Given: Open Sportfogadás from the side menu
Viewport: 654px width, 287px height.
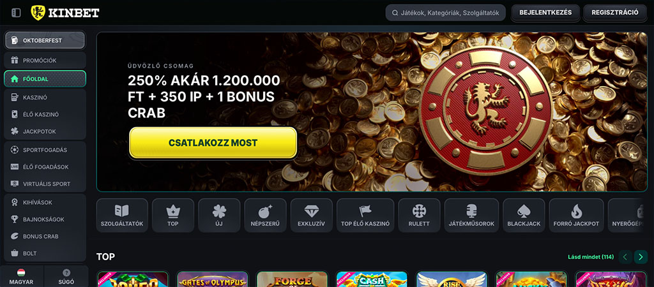Looking at the screenshot, I should tap(45, 150).
